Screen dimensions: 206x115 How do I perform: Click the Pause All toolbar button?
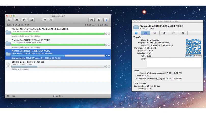point(45,20)
